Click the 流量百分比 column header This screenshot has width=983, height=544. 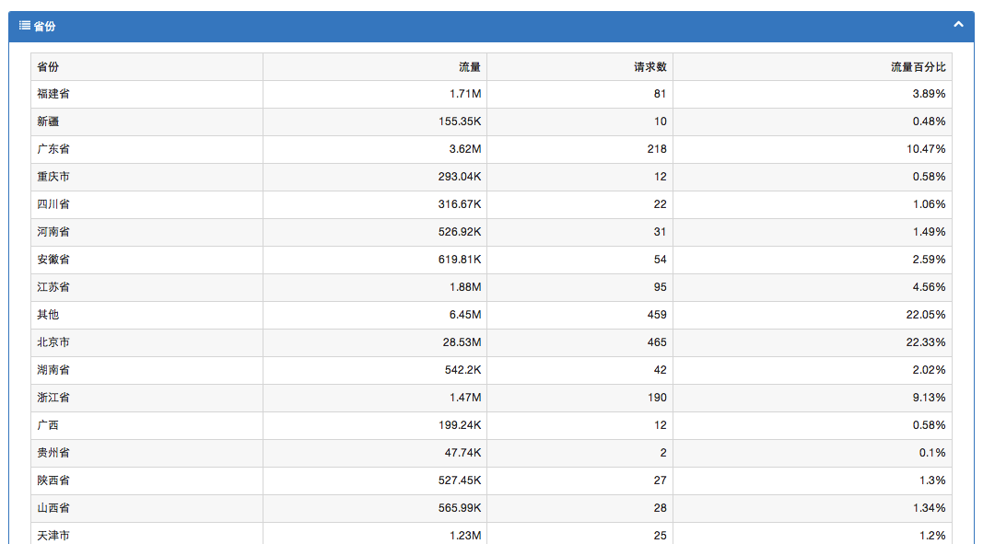coord(919,67)
